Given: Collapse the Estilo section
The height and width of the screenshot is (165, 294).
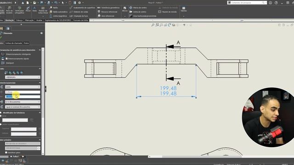Looking at the screenshot, I should pyautogui.click(x=40, y=69).
